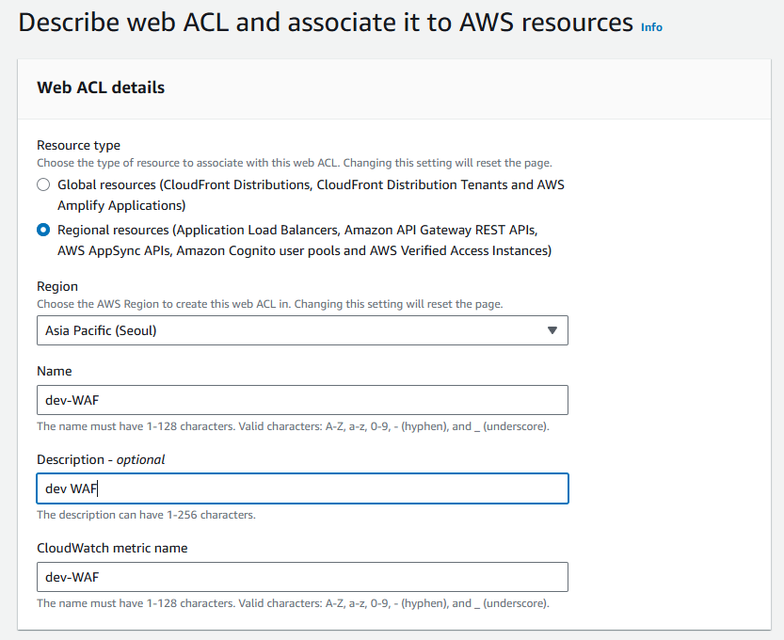The image size is (784, 640).
Task: Click the Region label above the selector
Action: 57,286
